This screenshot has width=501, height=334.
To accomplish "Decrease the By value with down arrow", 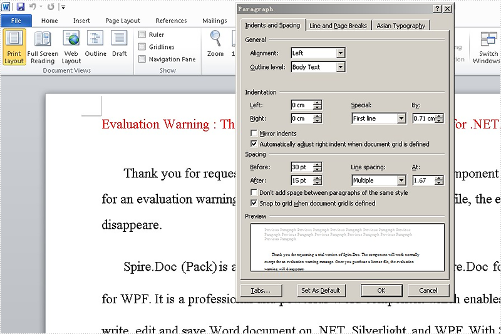I will click(x=439, y=121).
